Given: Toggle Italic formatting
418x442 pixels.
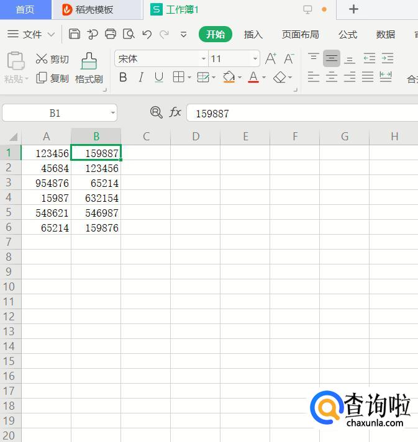Looking at the screenshot, I should (141, 78).
